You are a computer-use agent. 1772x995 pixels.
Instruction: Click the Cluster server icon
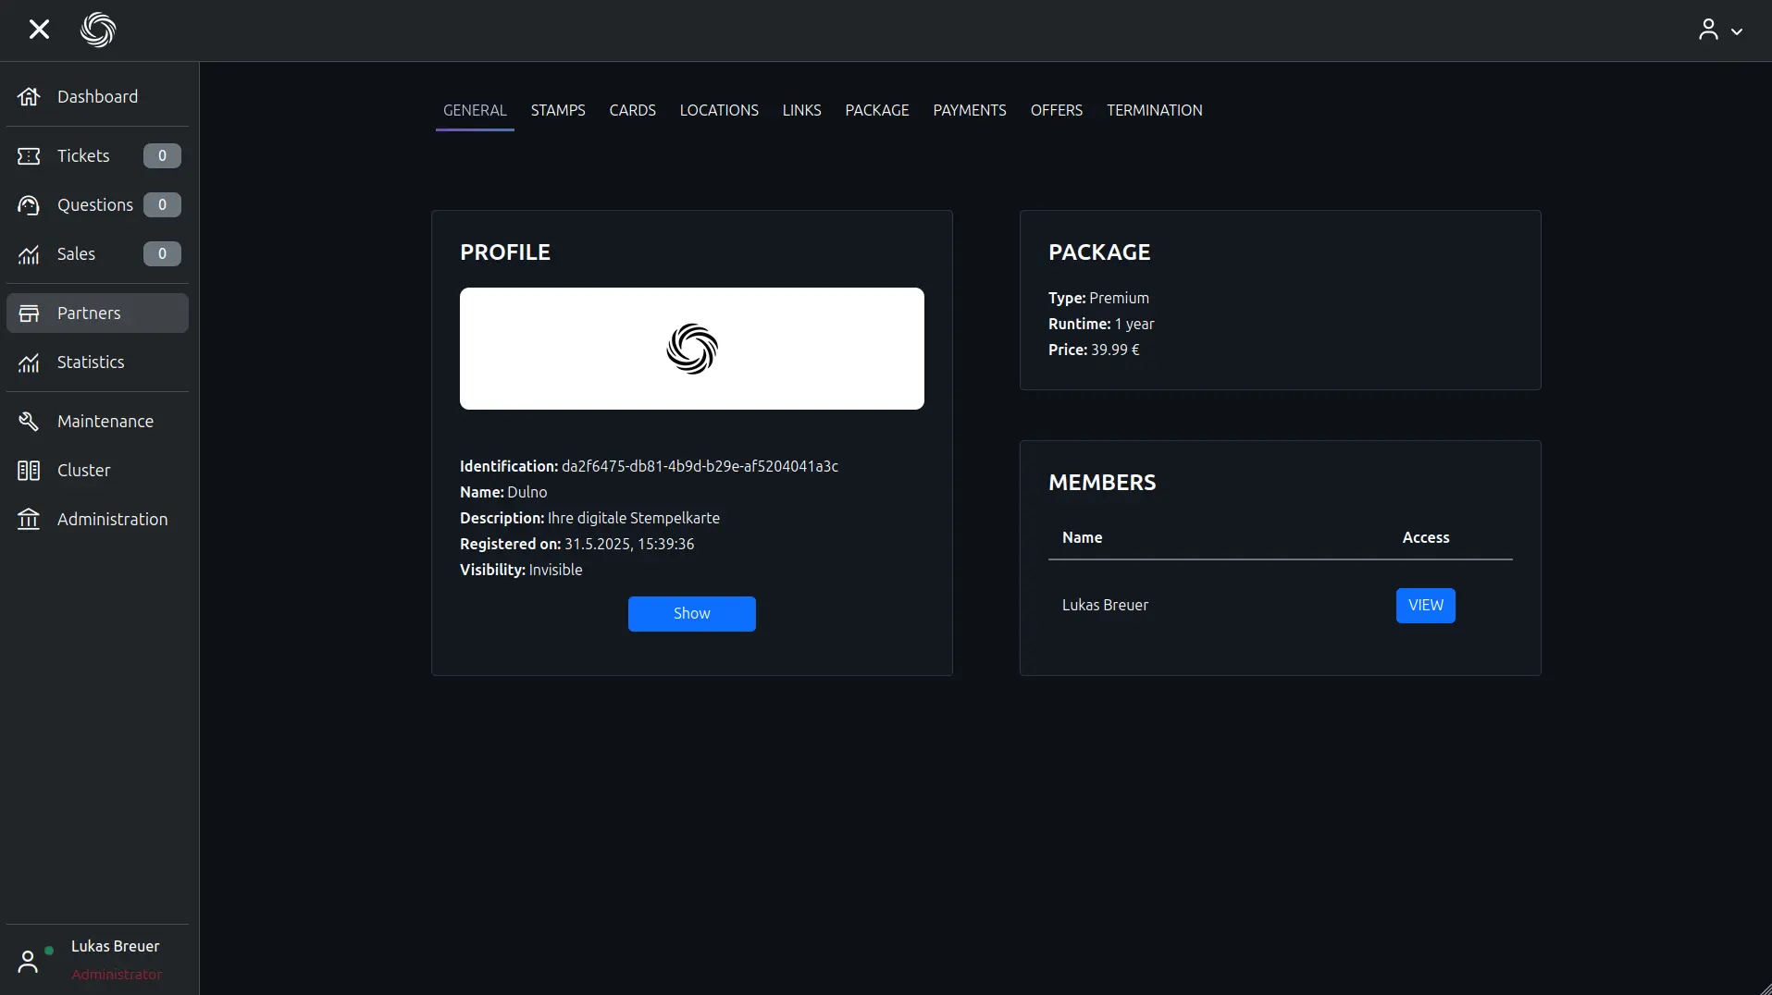click(x=29, y=471)
